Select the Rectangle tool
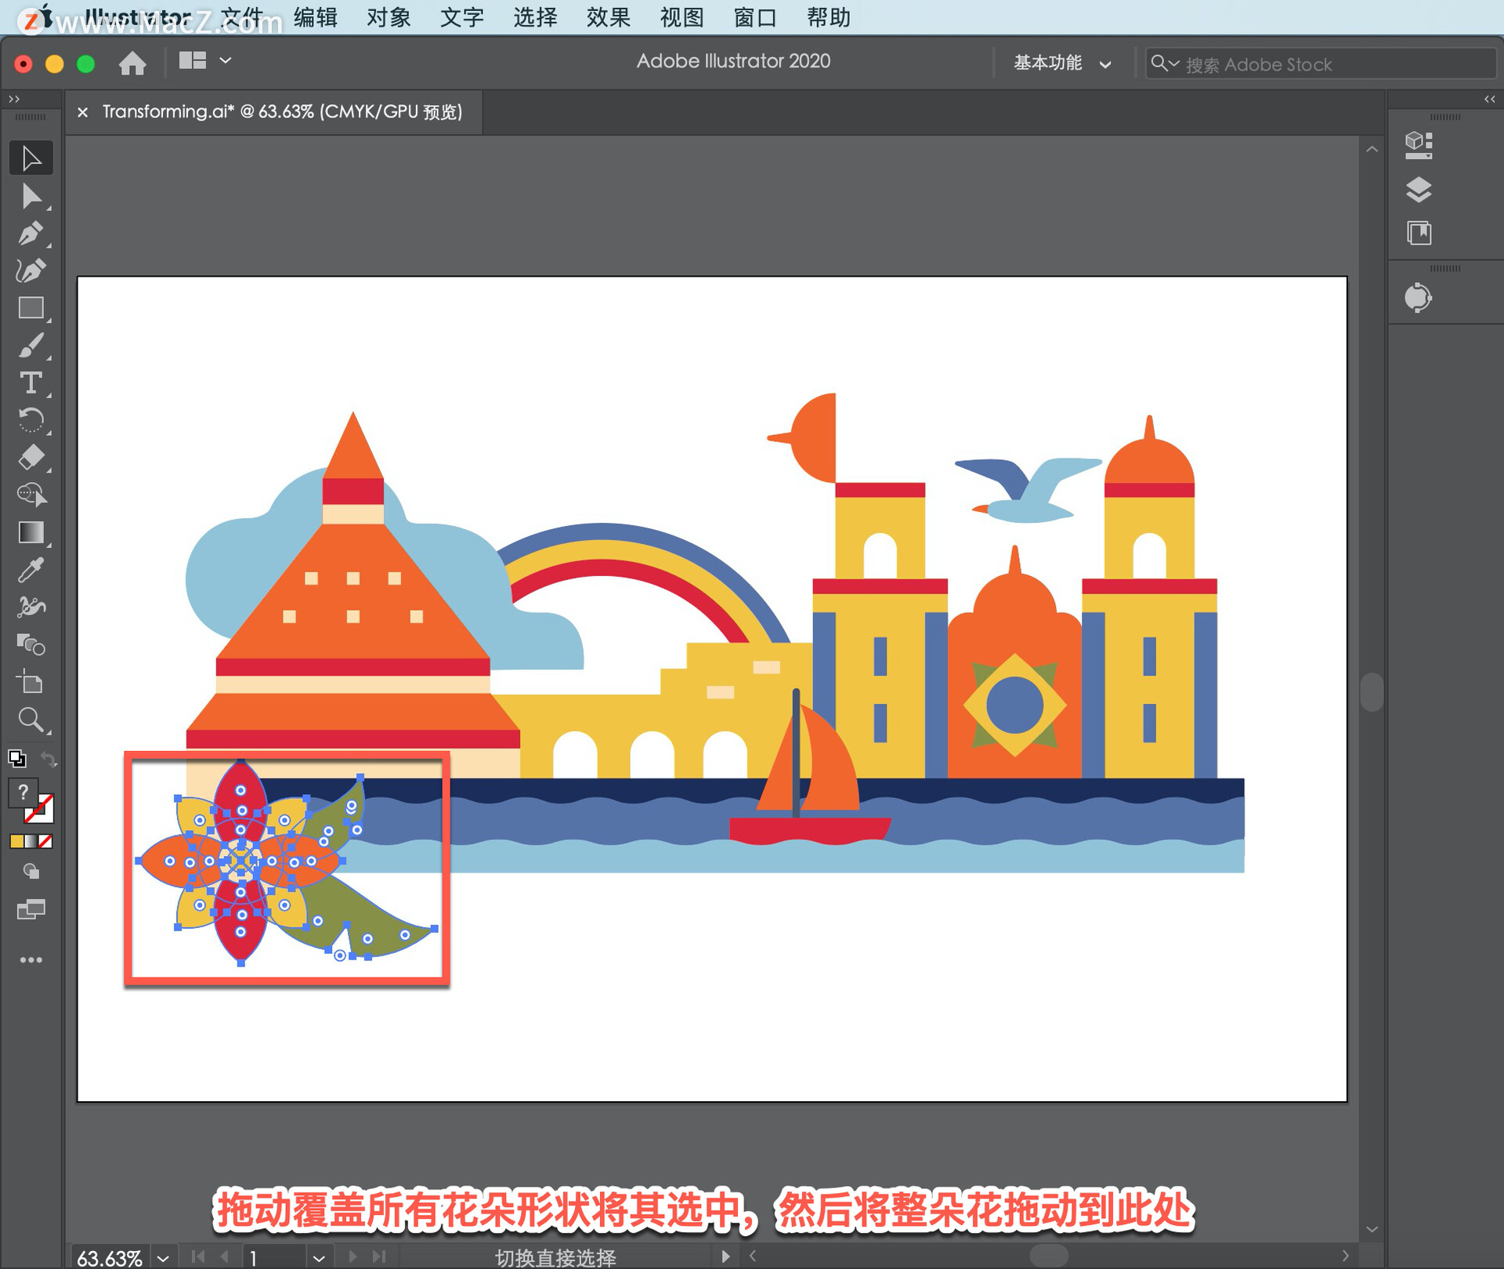This screenshot has height=1269, width=1504. click(x=31, y=308)
